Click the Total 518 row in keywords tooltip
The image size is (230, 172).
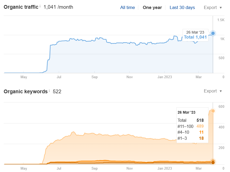coord(191,120)
